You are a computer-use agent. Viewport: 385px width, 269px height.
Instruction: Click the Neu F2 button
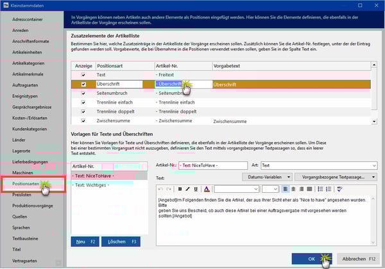(x=85, y=241)
